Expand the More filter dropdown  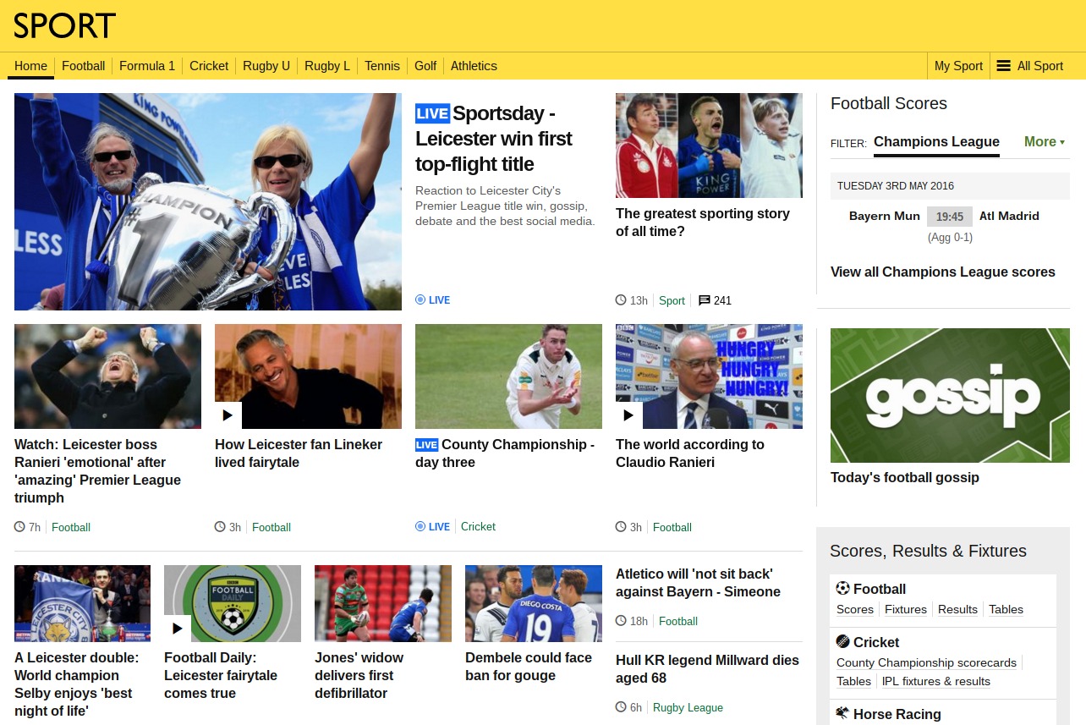[1044, 141]
